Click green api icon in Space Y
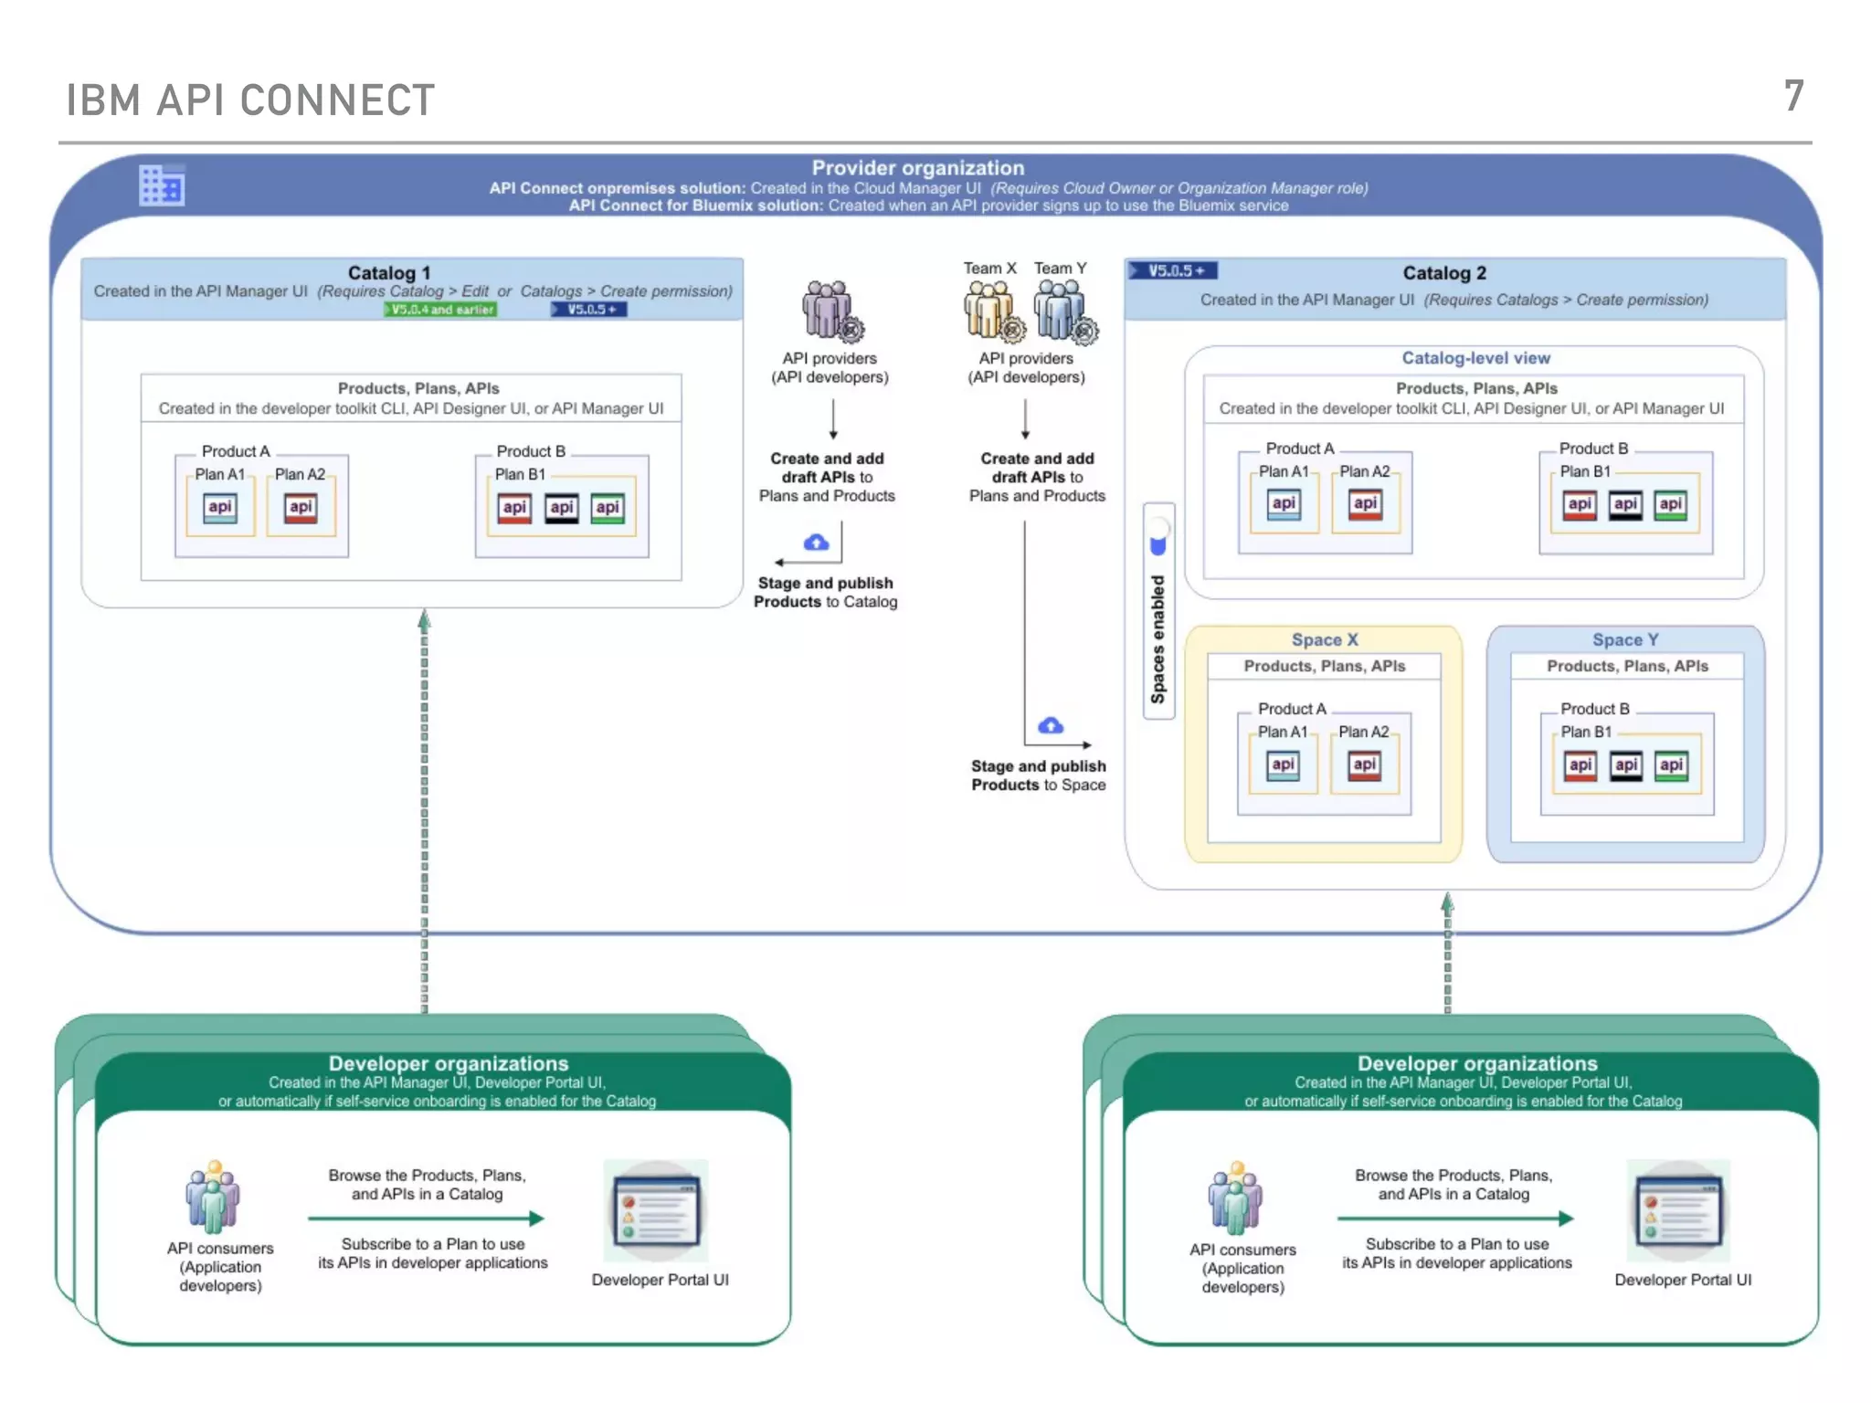 1672,766
